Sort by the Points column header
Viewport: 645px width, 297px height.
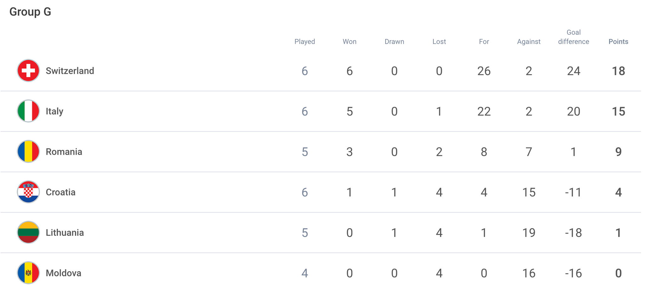(x=618, y=42)
